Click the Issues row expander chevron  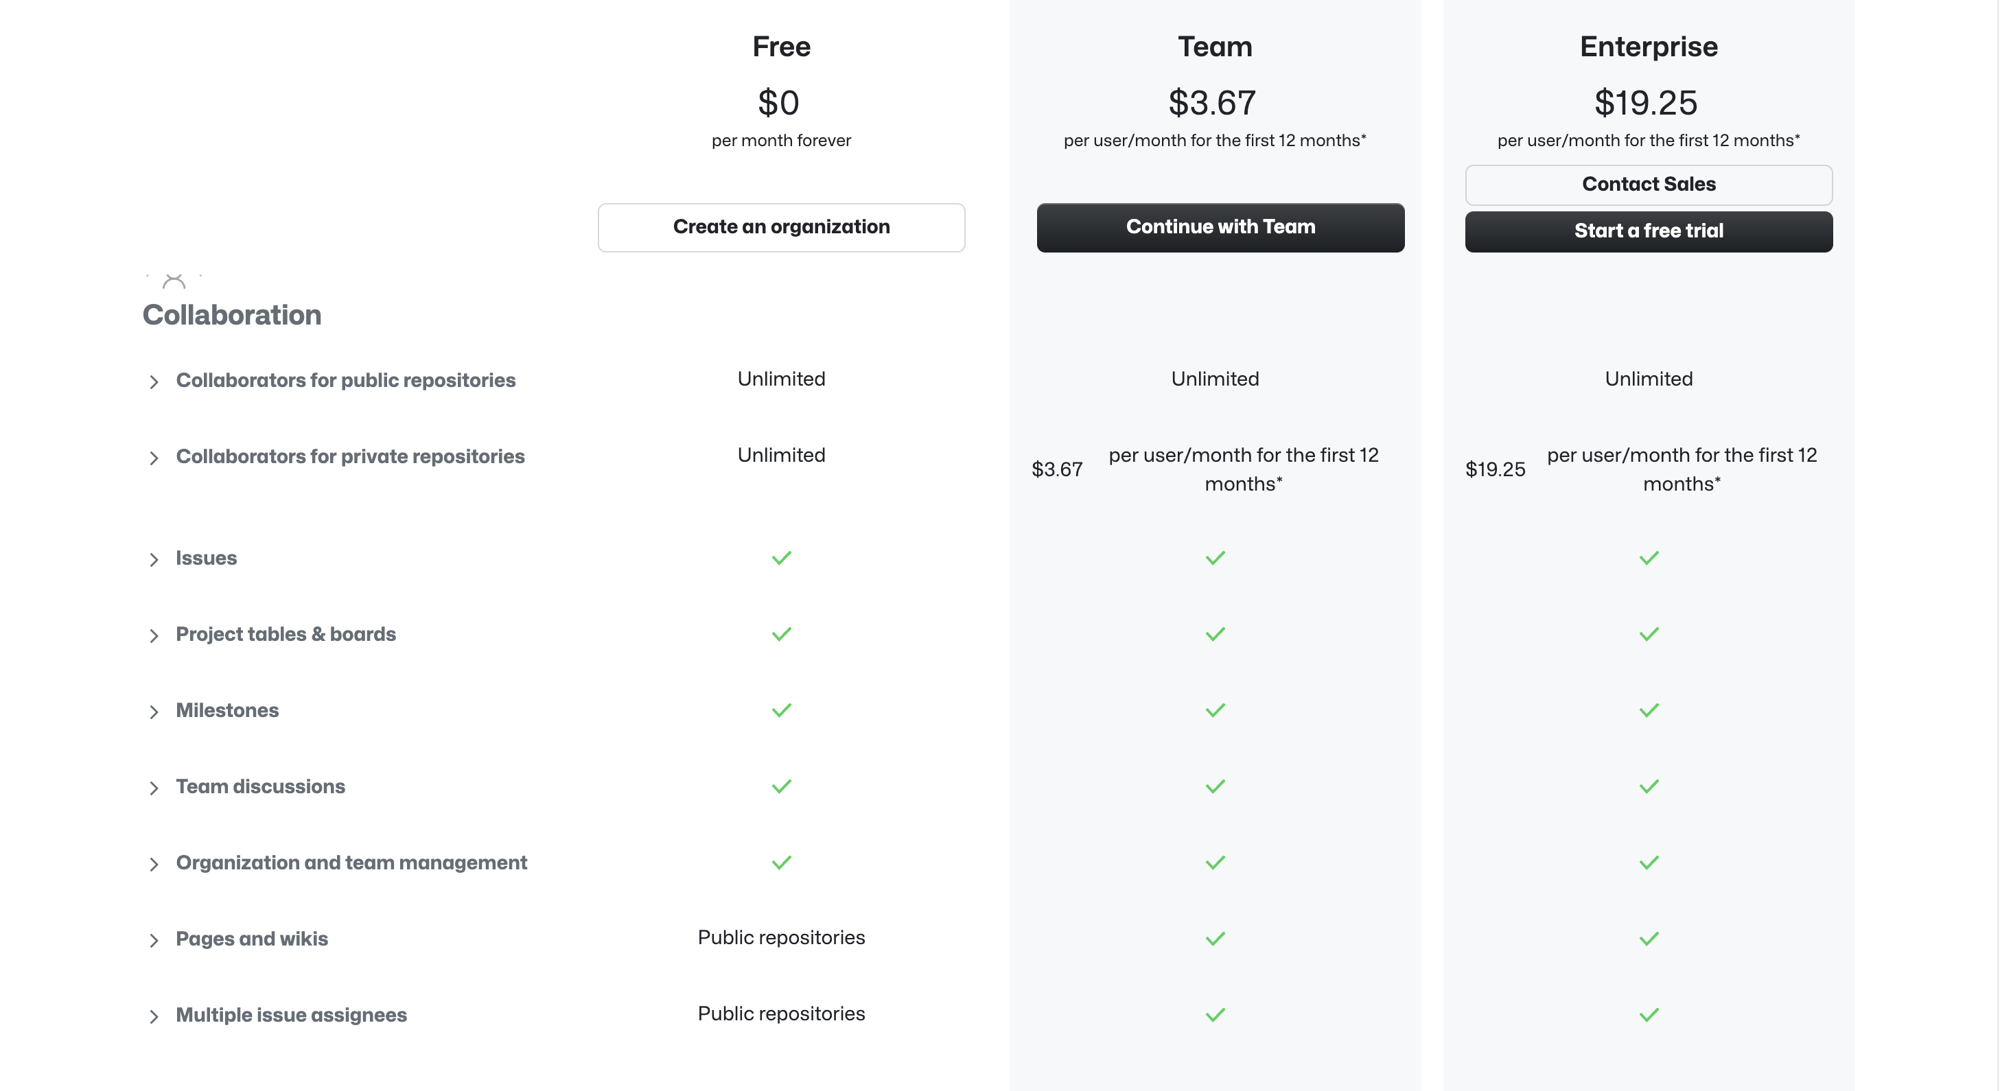tap(153, 558)
